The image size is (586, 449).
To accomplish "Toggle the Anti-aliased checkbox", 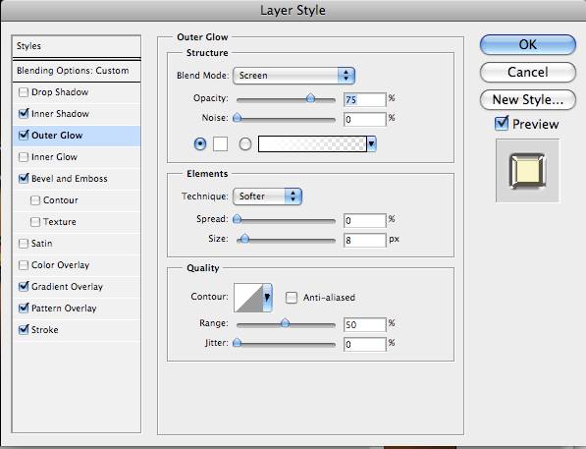I will point(292,298).
